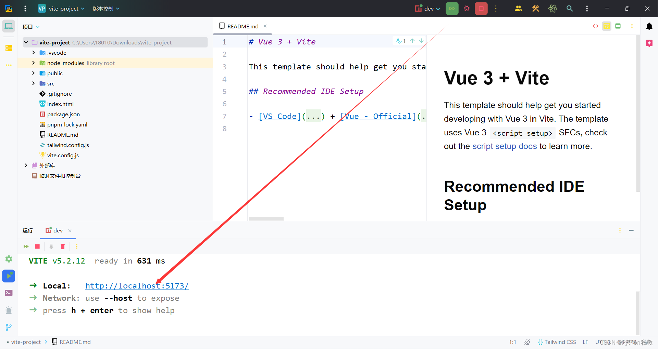
Task: Go to next highlighted error arrow
Action: coord(421,41)
